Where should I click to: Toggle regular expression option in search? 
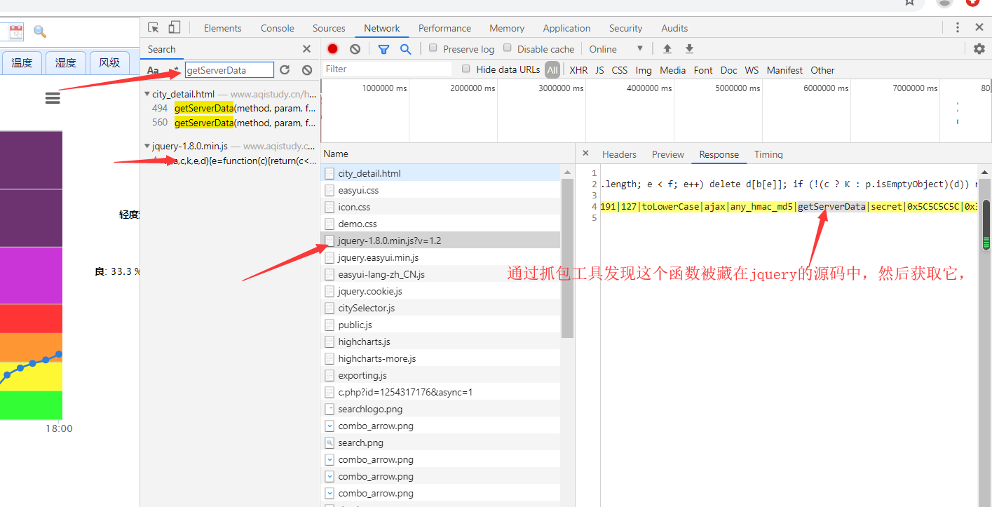point(176,70)
